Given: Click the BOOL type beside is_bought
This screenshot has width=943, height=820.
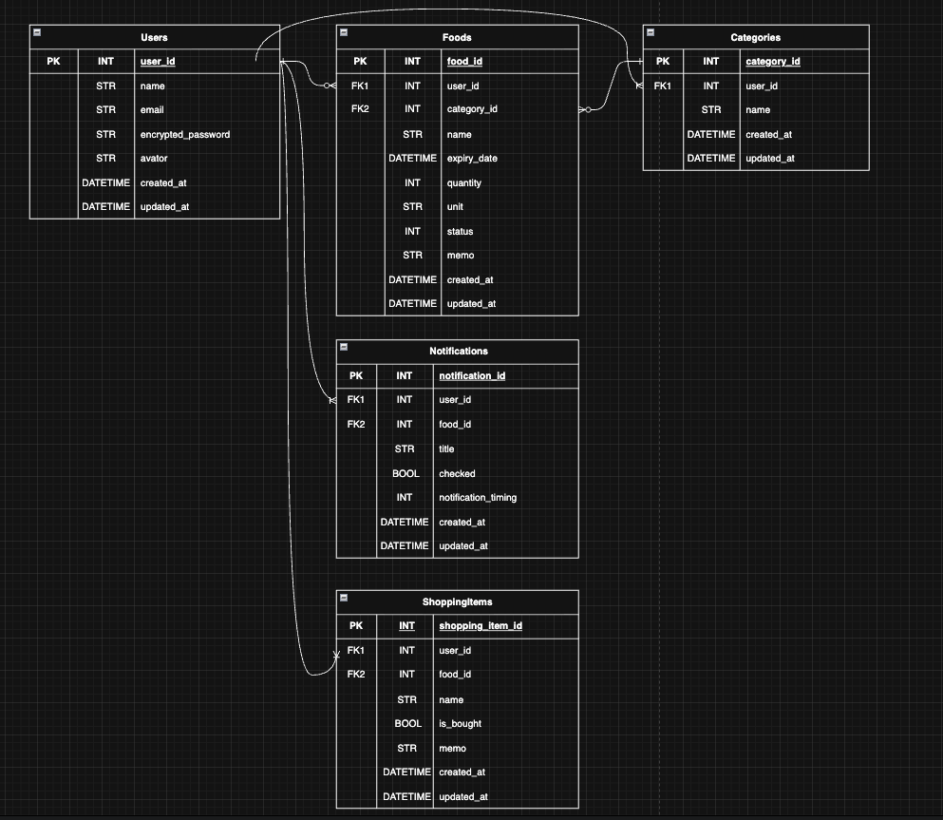Looking at the screenshot, I should pos(407,724).
